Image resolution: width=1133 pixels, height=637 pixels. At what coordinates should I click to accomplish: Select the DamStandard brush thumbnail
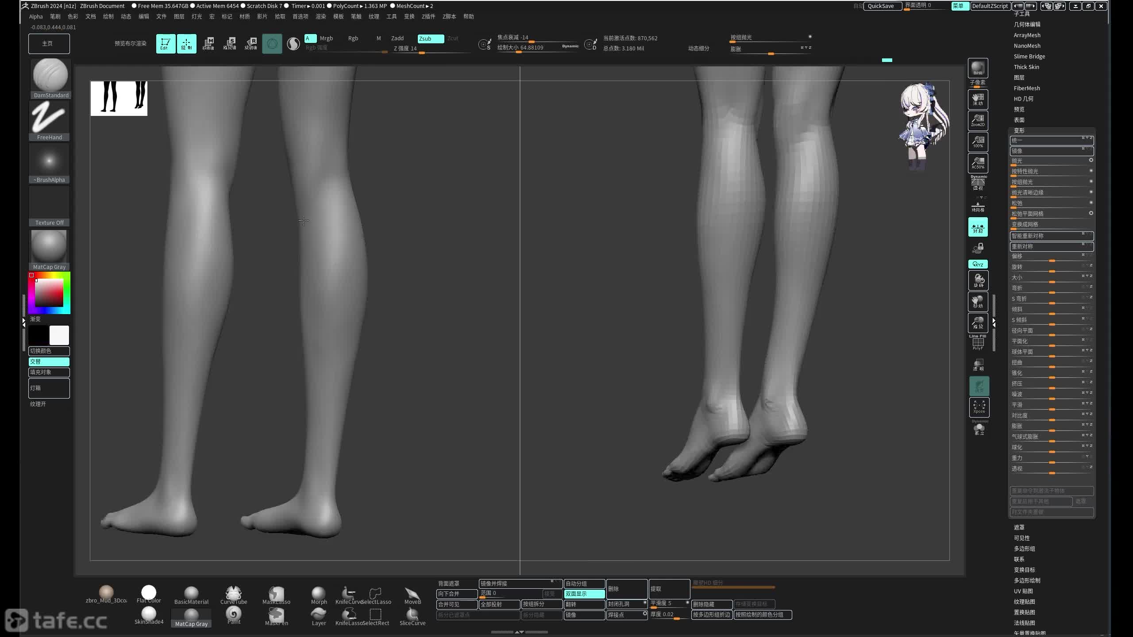[x=50, y=78]
